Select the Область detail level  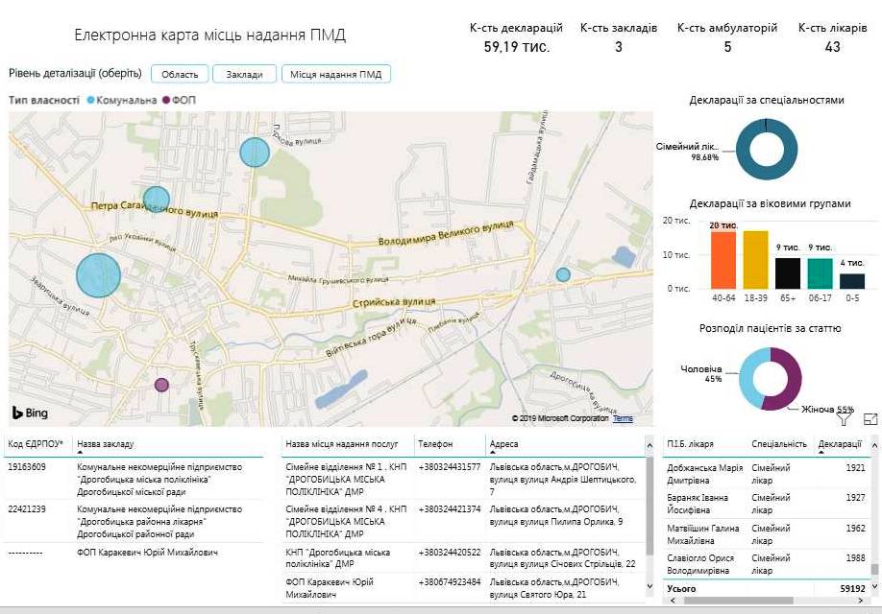coord(180,75)
